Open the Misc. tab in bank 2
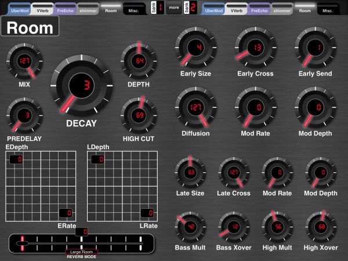This screenshot has width=348, height=261. point(328,9)
